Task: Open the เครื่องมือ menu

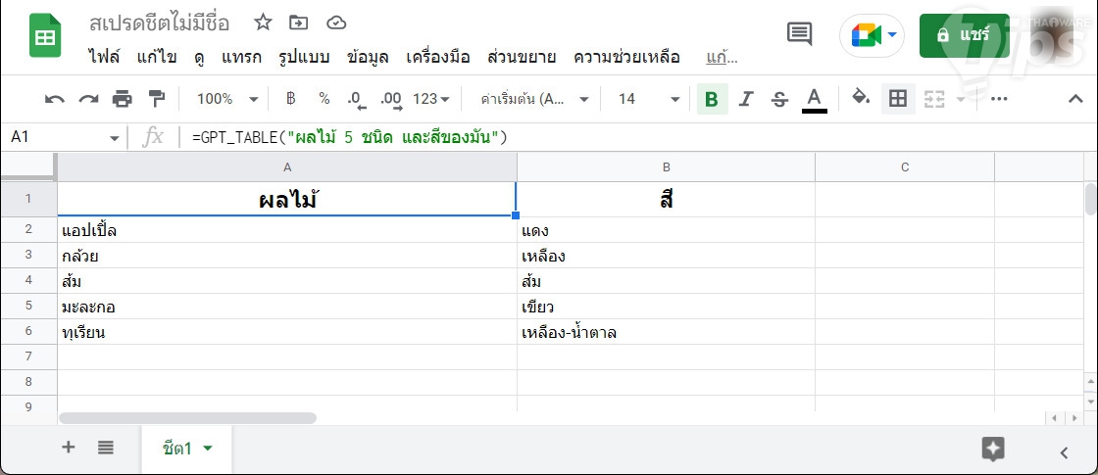Action: tap(437, 58)
